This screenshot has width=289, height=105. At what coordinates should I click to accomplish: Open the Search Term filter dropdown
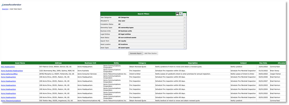point(185,41)
